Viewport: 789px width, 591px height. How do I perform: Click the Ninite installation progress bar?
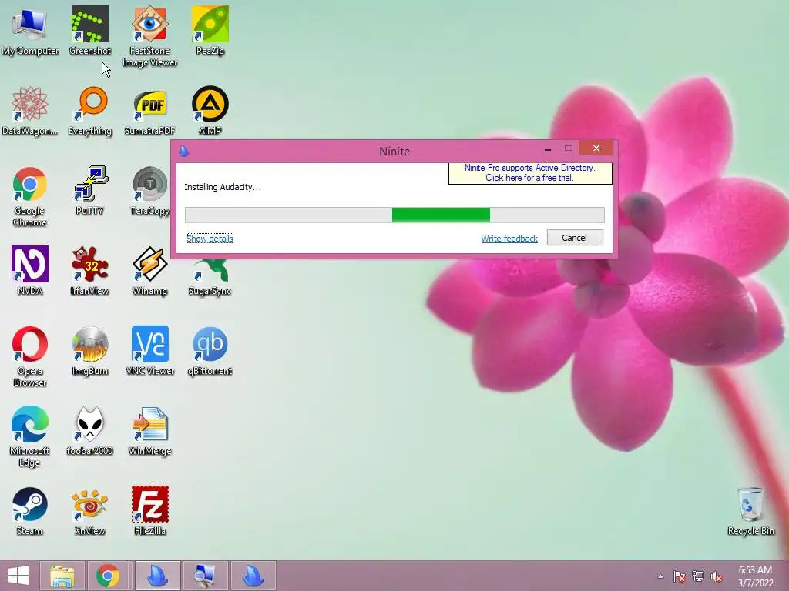394,215
